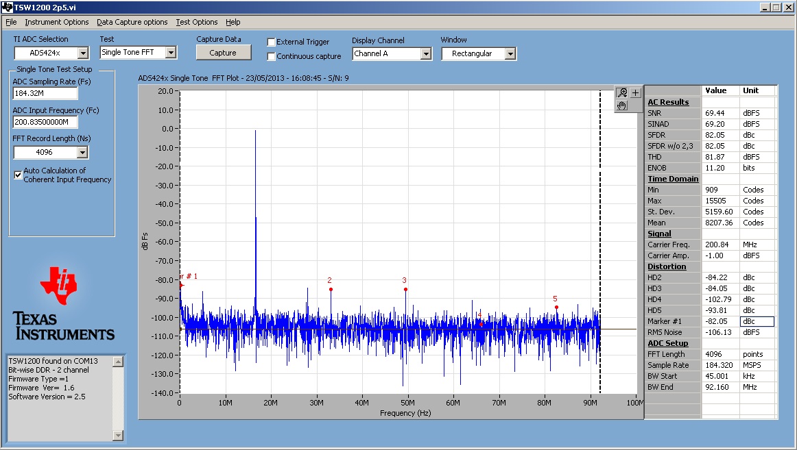Open the File menu
The height and width of the screenshot is (450, 797).
(x=11, y=23)
